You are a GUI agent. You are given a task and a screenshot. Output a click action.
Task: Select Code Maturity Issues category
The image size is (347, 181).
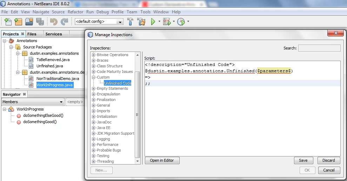pyautogui.click(x=115, y=72)
